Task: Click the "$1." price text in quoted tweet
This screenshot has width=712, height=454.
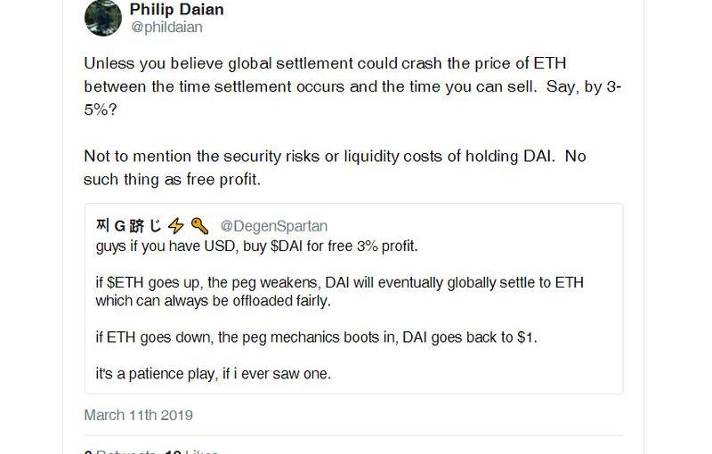Action: [x=529, y=338]
